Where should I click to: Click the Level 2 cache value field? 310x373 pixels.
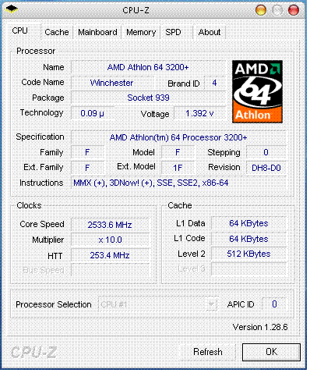coord(248,254)
